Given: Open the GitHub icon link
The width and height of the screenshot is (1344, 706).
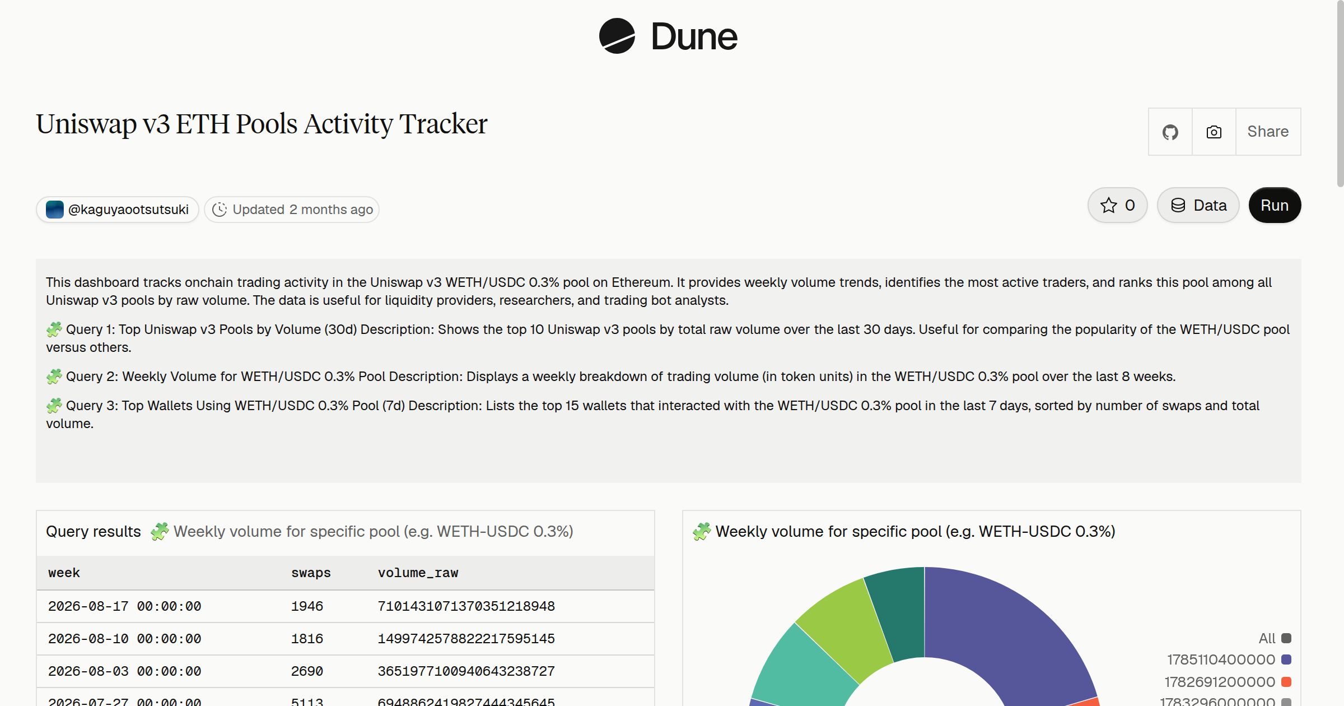Looking at the screenshot, I should pos(1170,132).
